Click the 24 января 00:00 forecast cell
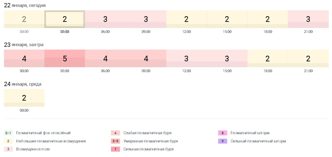 [x=24, y=98]
